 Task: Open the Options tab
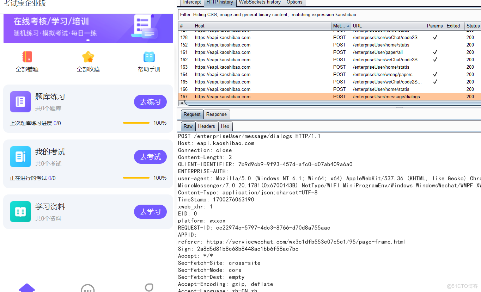pos(294,2)
